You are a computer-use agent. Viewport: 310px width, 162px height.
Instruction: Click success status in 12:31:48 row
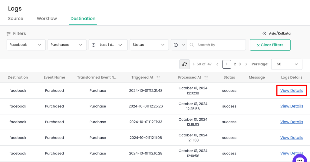(x=229, y=91)
